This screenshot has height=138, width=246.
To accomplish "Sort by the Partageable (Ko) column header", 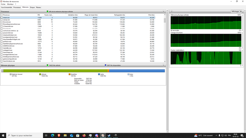I will tap(111, 15).
